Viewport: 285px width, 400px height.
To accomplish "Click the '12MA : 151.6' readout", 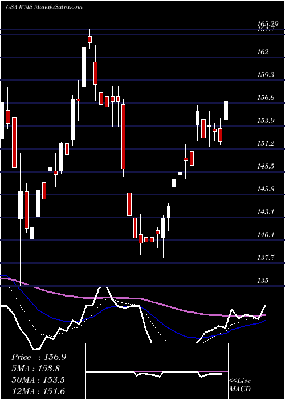I will 38,391.
